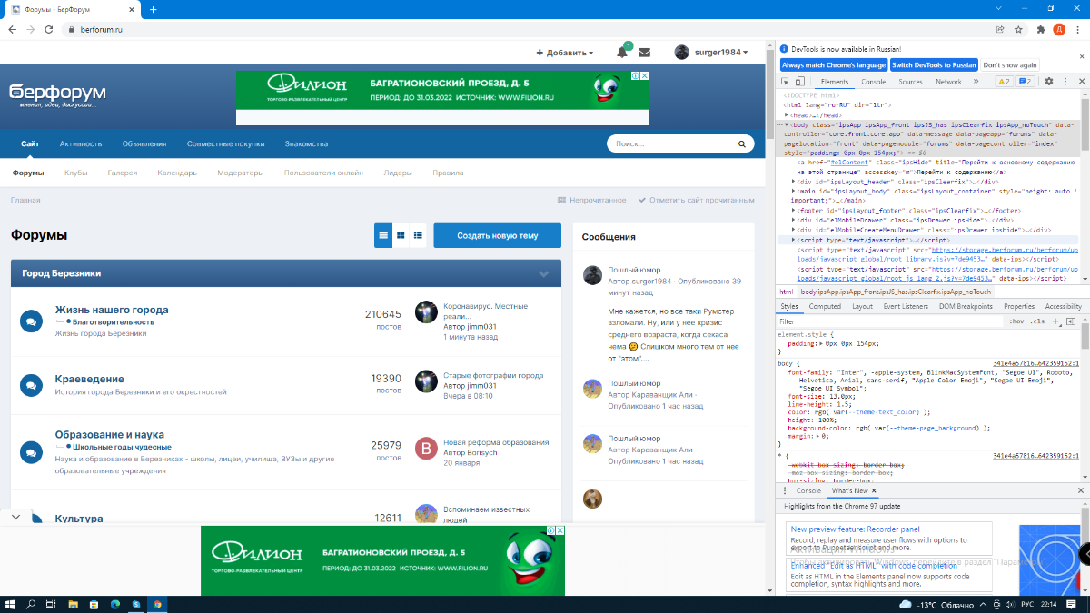The width and height of the screenshot is (1090, 613).
Task: Open the notifications bell in forum header
Action: [622, 53]
